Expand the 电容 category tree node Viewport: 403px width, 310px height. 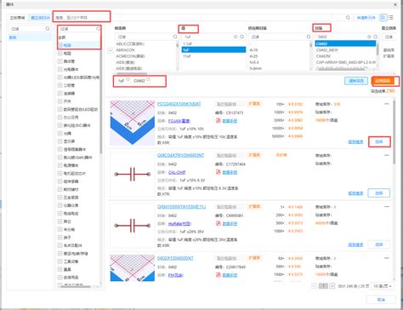[x=60, y=45]
